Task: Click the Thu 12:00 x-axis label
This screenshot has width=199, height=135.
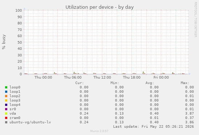Action: click(102, 78)
